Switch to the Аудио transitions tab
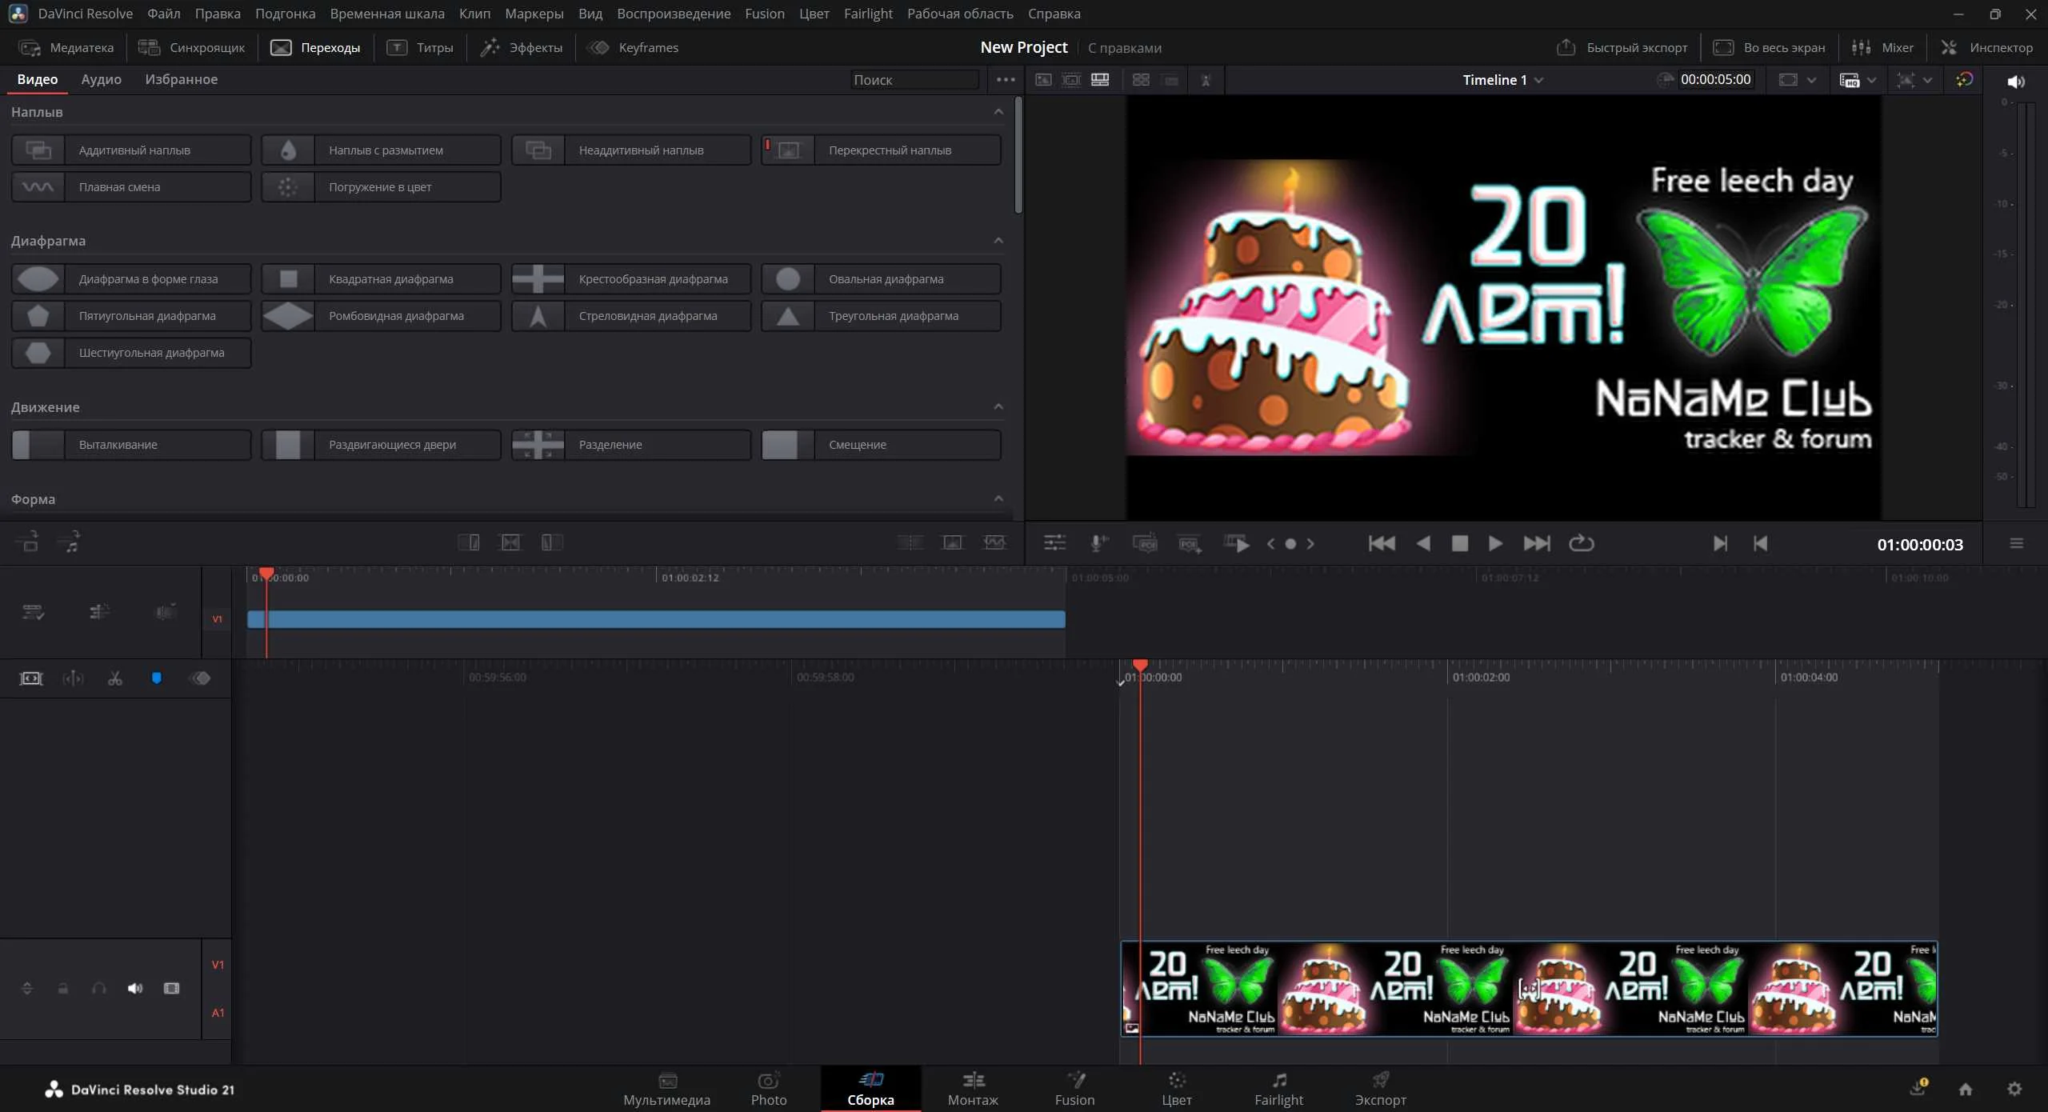Viewport: 2048px width, 1112px height. click(101, 79)
